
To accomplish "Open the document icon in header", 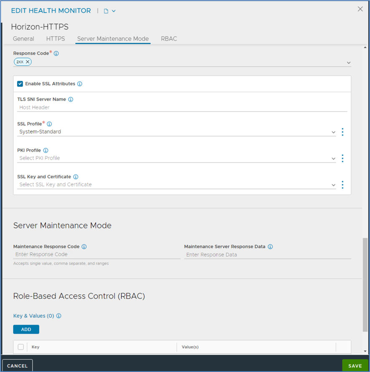I will 106,11.
